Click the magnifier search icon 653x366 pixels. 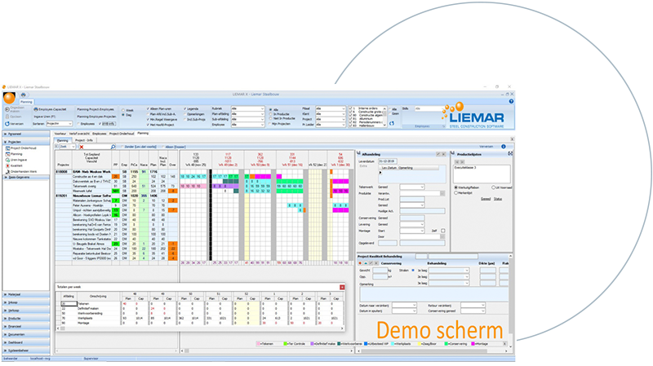pyautogui.click(x=113, y=147)
